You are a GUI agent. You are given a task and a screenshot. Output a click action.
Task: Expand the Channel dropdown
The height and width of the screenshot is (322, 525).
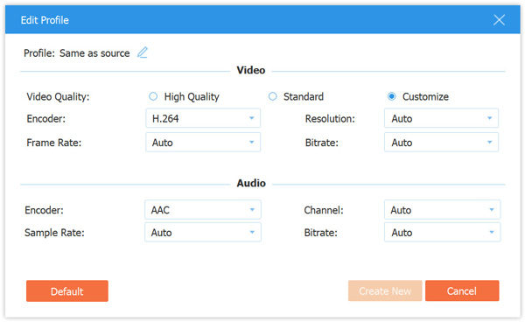tap(442, 210)
